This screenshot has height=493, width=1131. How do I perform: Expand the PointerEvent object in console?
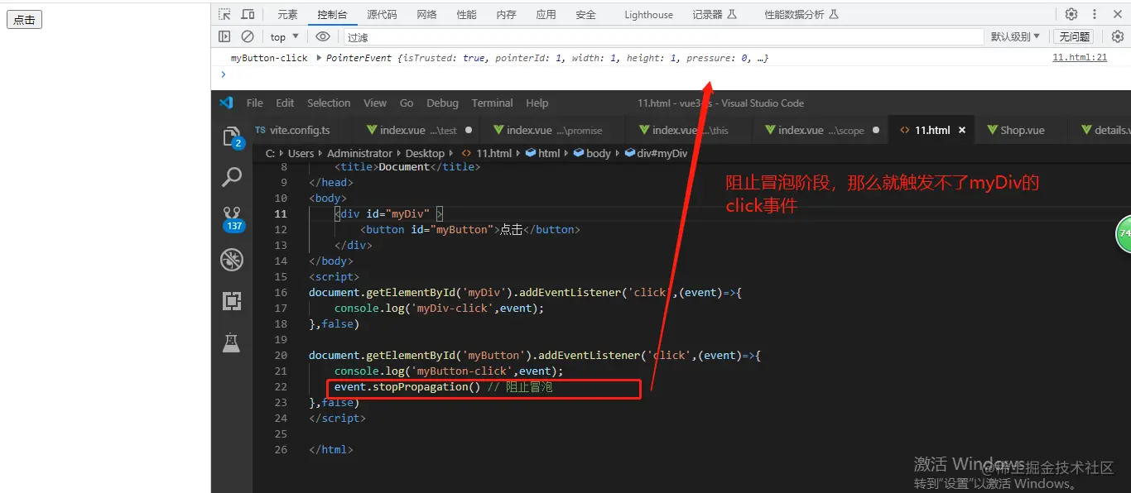click(x=319, y=58)
